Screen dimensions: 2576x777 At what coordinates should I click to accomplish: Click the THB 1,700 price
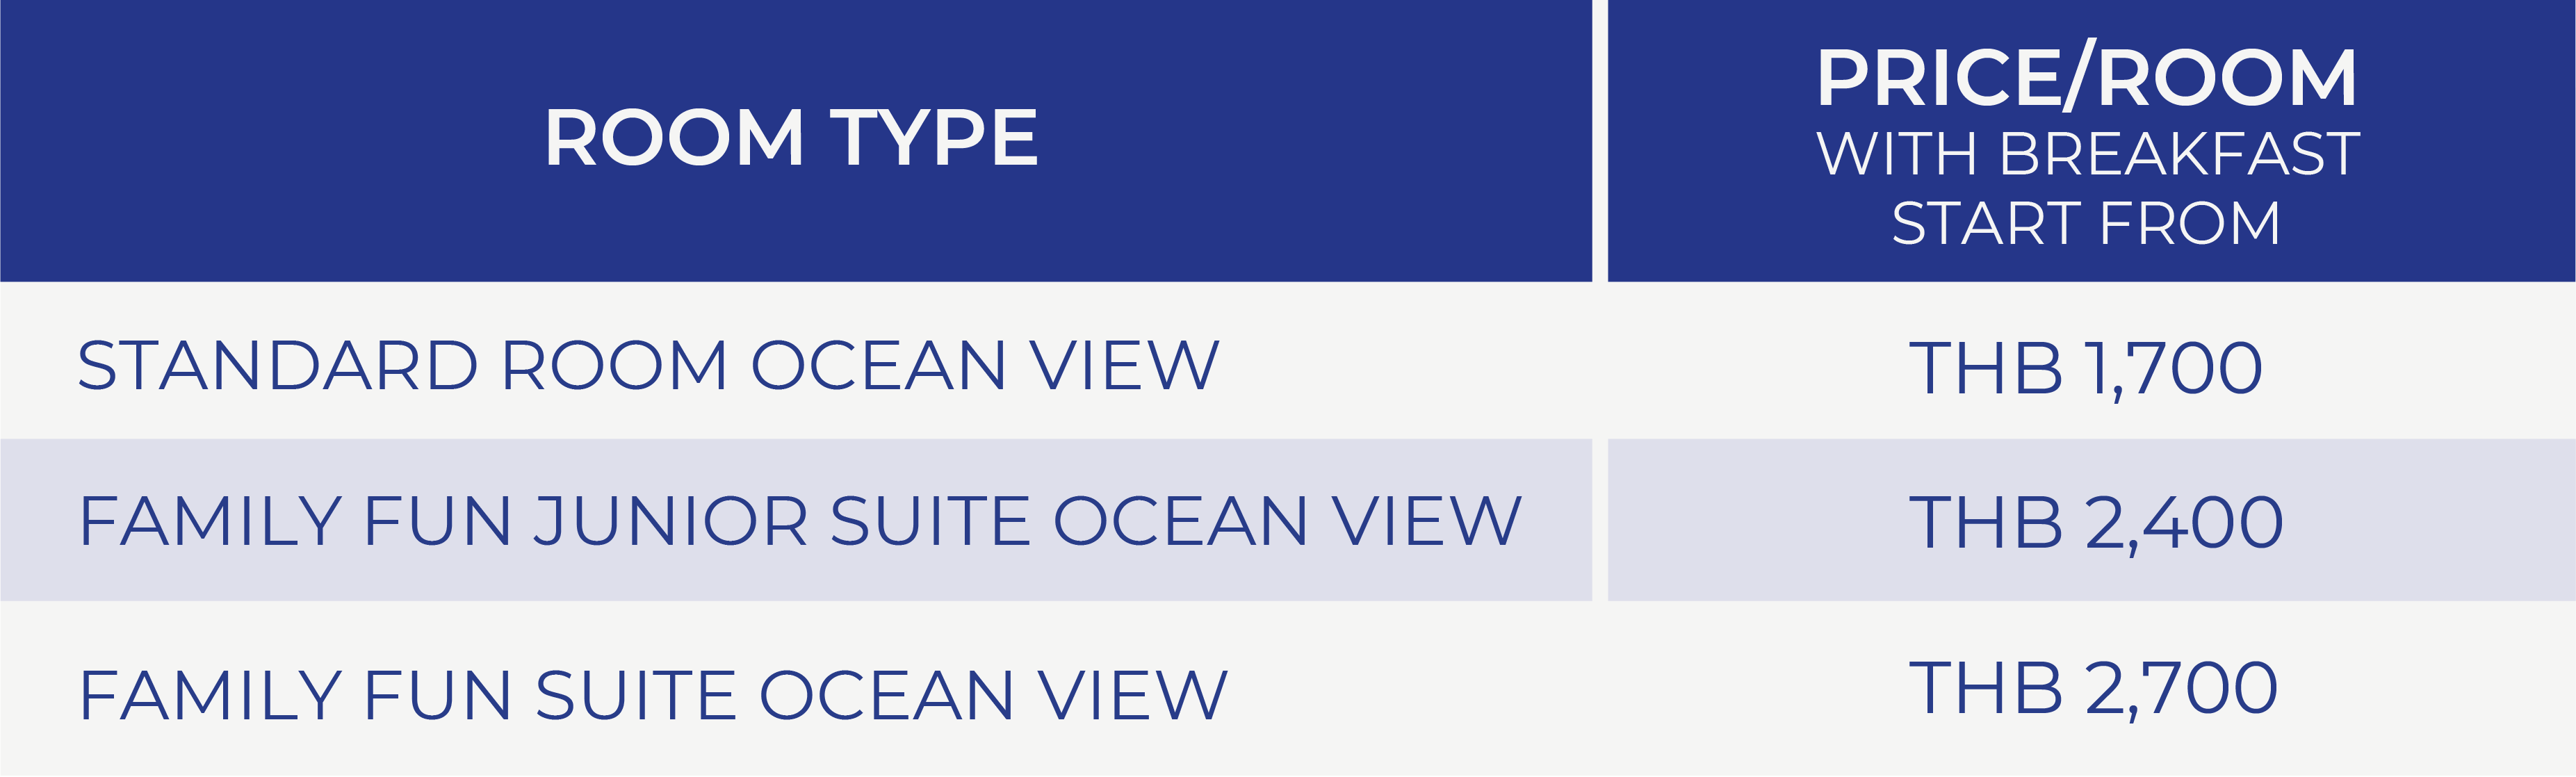[x=2085, y=369]
